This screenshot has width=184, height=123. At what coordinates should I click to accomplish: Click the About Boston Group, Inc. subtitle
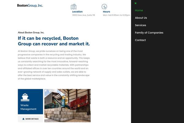coord(31,33)
